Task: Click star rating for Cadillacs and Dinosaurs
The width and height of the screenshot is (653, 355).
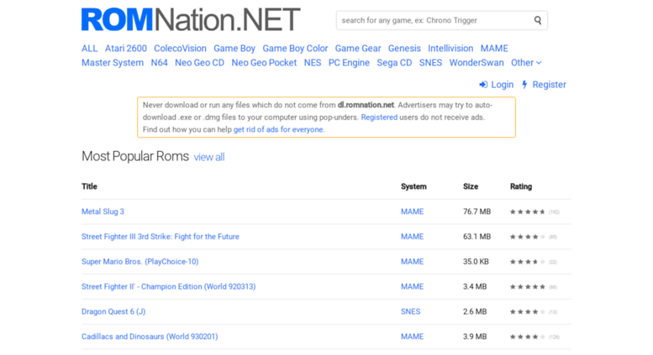Action: pos(527,337)
